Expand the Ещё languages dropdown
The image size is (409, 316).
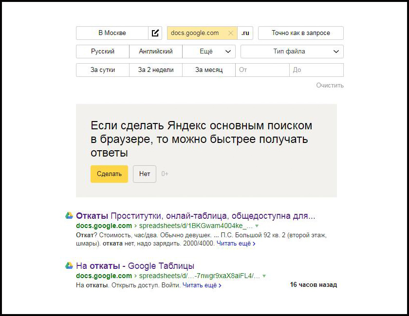[x=209, y=52]
